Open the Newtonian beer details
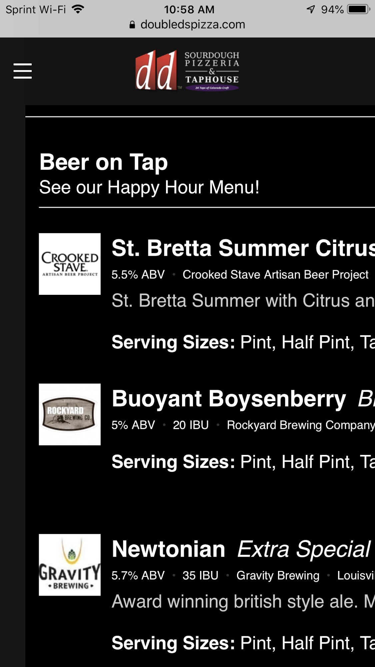The height and width of the screenshot is (667, 375). [168, 549]
